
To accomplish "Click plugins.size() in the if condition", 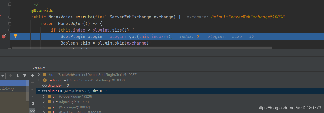I will click(110, 30).
